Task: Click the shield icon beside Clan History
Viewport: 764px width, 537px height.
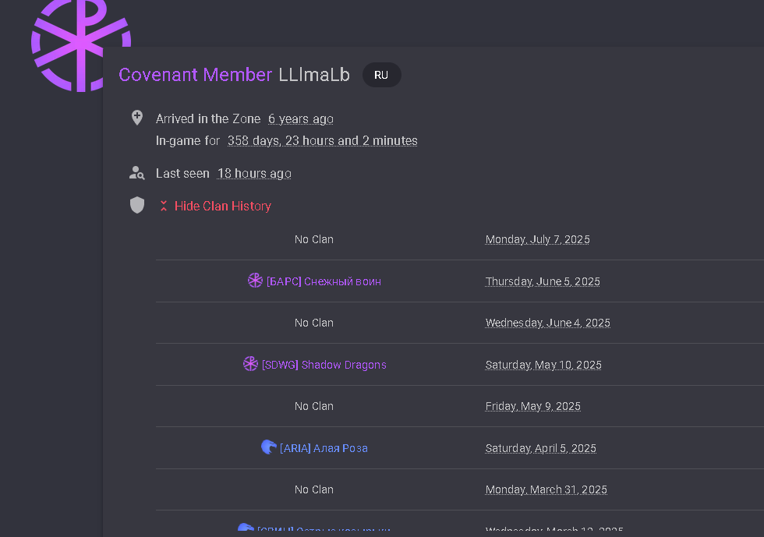Action: [x=137, y=205]
